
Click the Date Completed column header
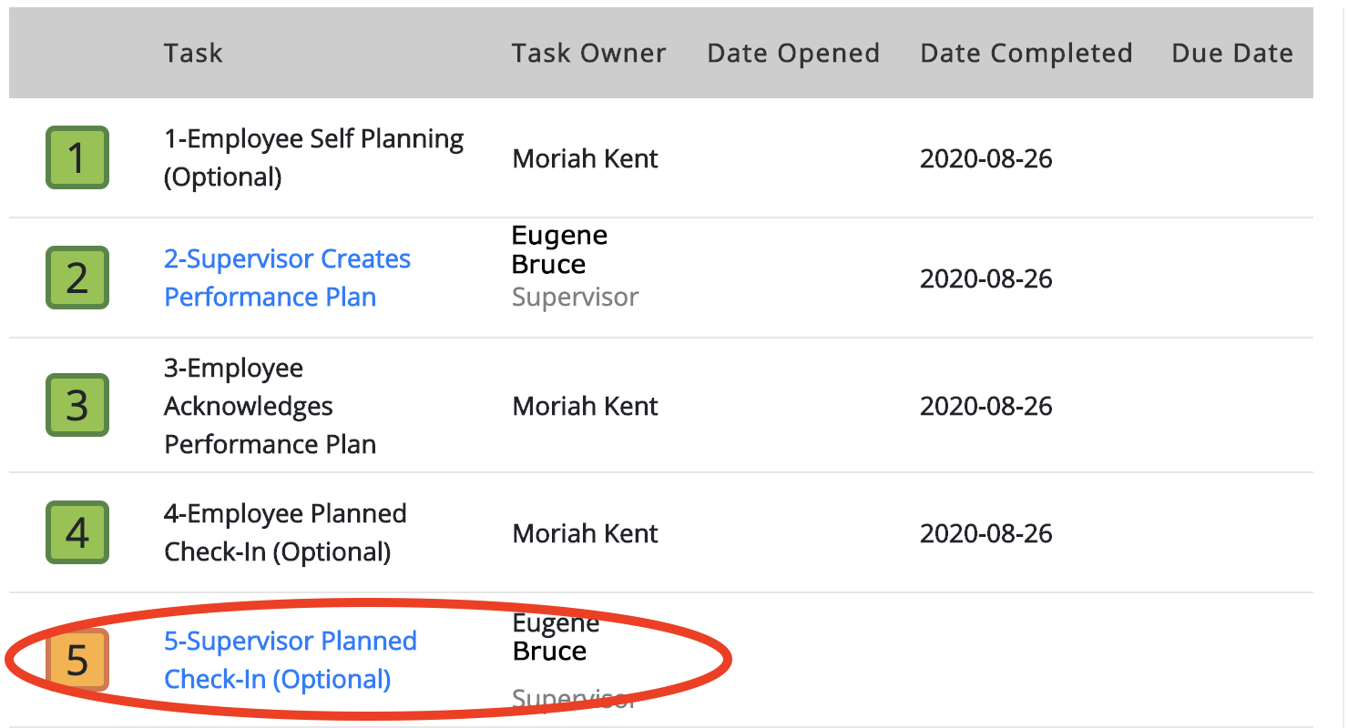(1026, 53)
